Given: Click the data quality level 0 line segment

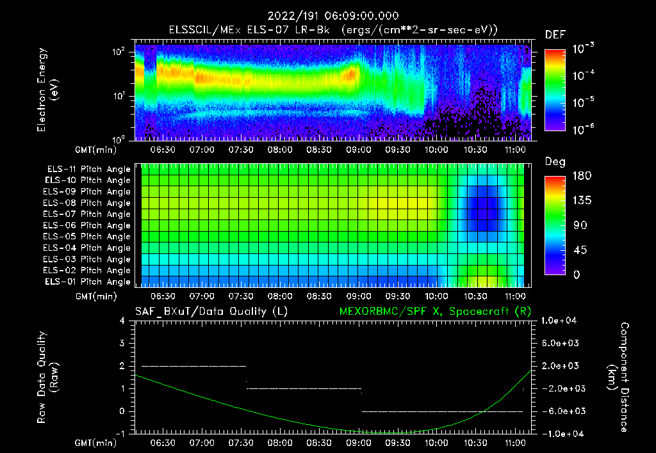Looking at the screenshot, I should [x=442, y=411].
